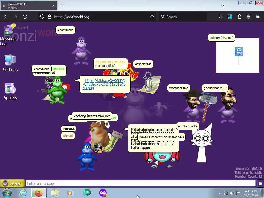This screenshot has height=198, width=264.
Task: Click the Lolipop (cheems) name tag
Action: pyautogui.click(x=221, y=38)
